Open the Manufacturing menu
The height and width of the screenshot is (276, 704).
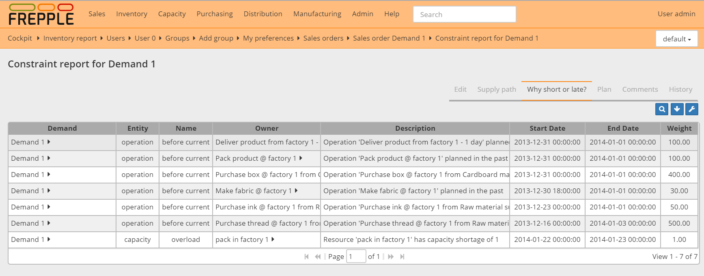[317, 14]
